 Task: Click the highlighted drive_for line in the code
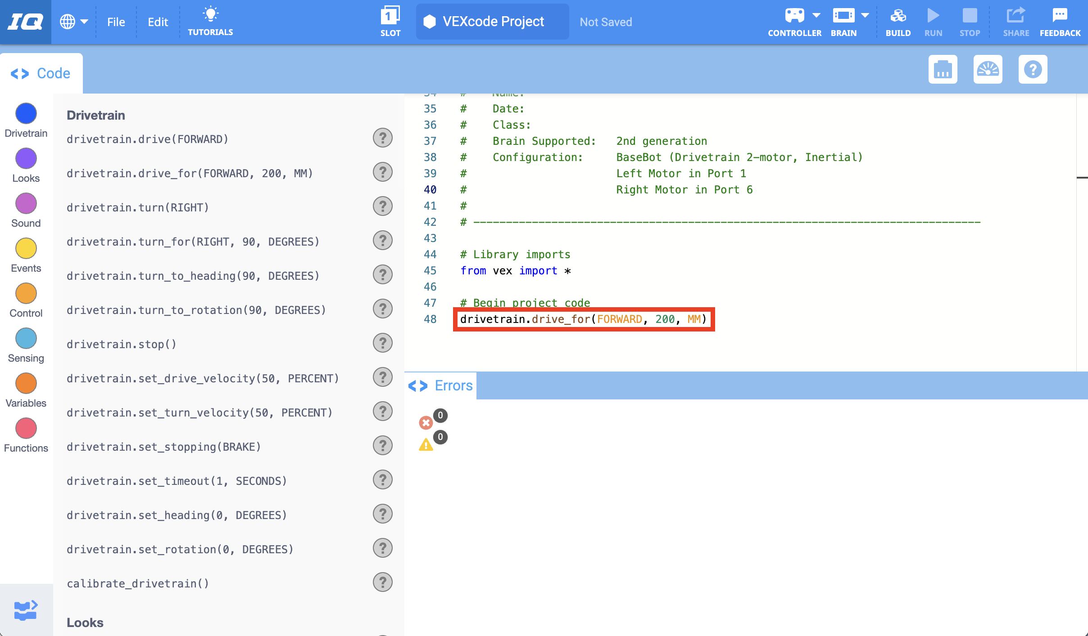583,319
